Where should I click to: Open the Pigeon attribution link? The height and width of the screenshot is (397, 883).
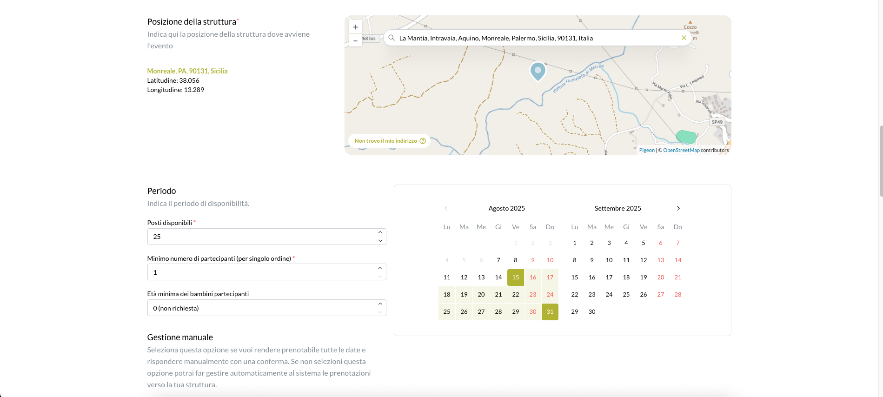646,150
